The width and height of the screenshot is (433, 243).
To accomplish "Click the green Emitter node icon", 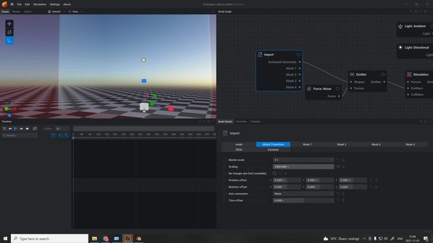I will point(352,74).
